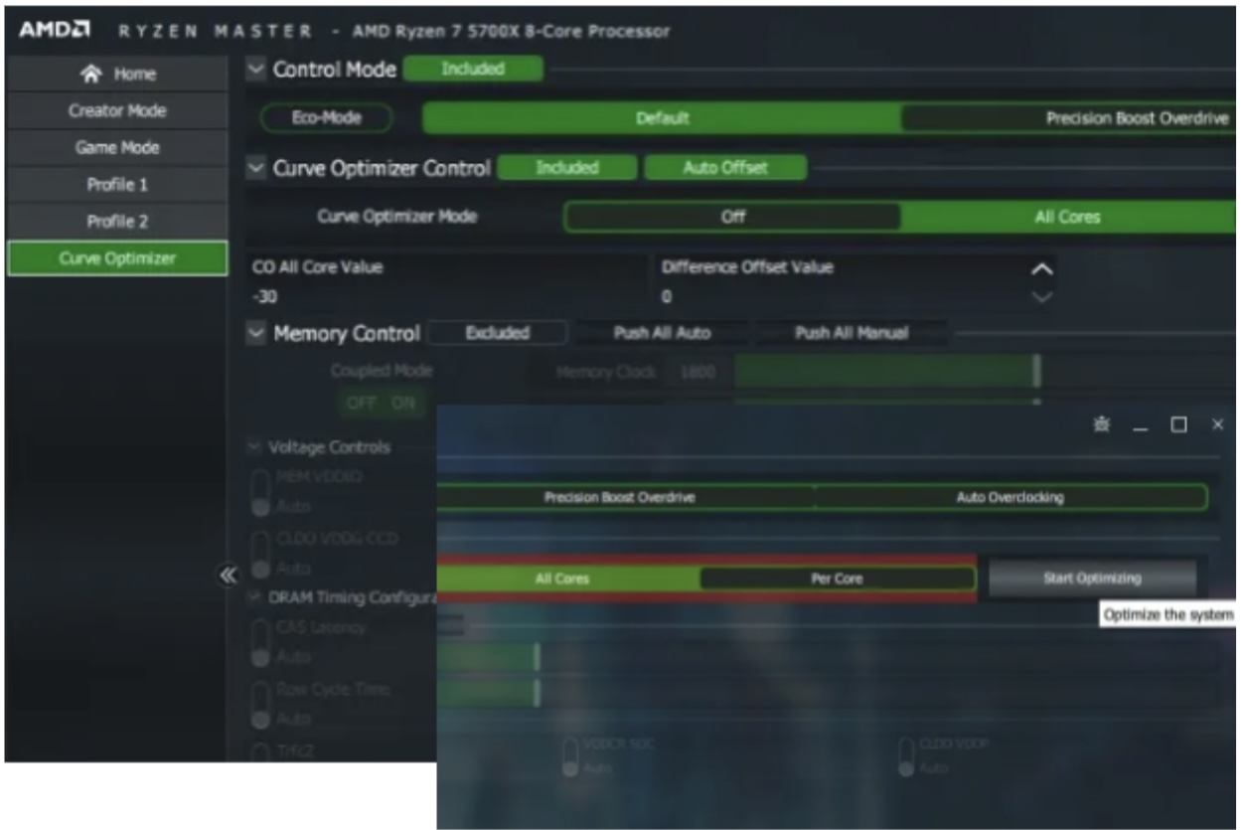Screen dimensions: 1248x830
Task: Decrease the Difference Offset Value
Action: pyautogui.click(x=1041, y=296)
